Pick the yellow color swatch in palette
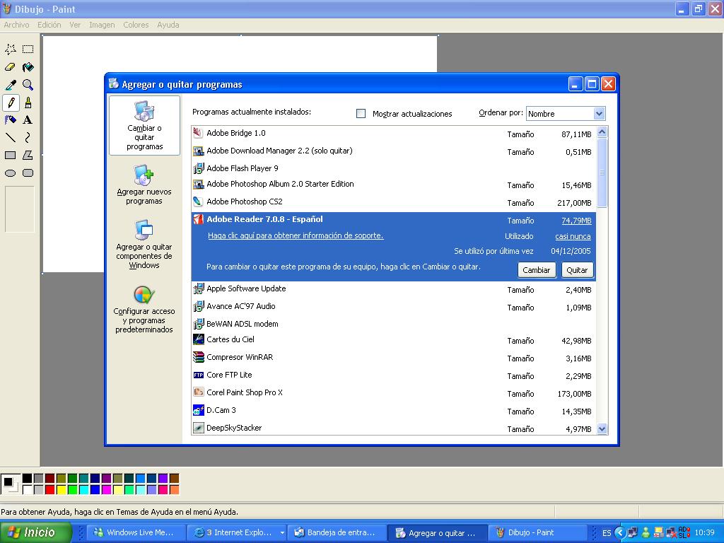 [x=61, y=489]
